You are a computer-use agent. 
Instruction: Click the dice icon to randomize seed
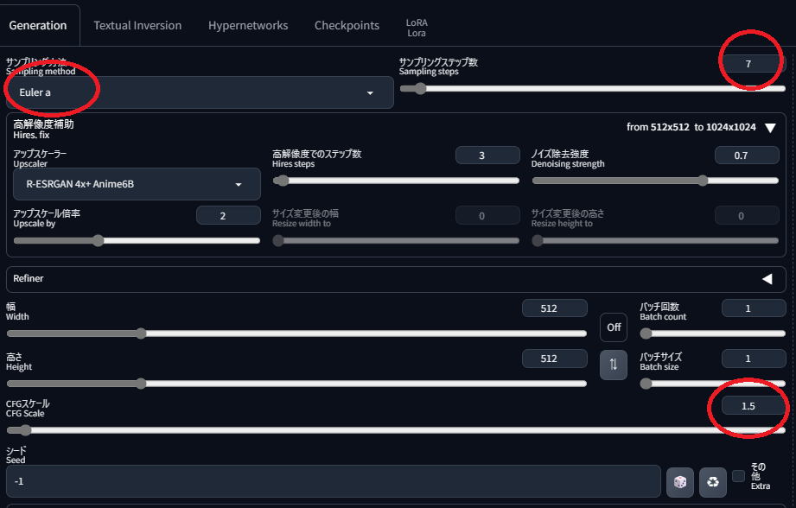coord(680,482)
